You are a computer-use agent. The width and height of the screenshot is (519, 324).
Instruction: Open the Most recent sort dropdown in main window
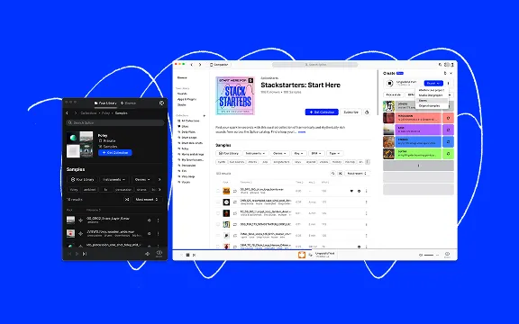point(357,174)
